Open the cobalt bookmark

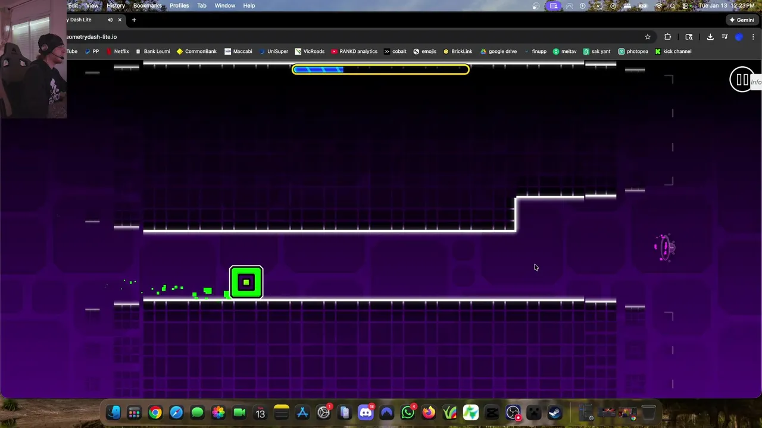(395, 52)
